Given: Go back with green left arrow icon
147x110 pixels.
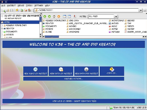Looking at the screenshot, I should [49, 16].
